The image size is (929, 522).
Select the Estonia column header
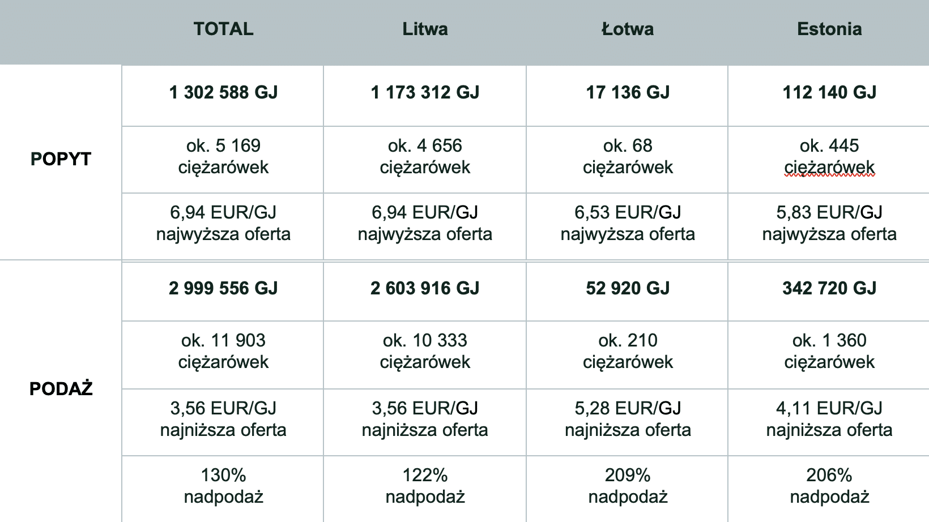click(x=829, y=29)
